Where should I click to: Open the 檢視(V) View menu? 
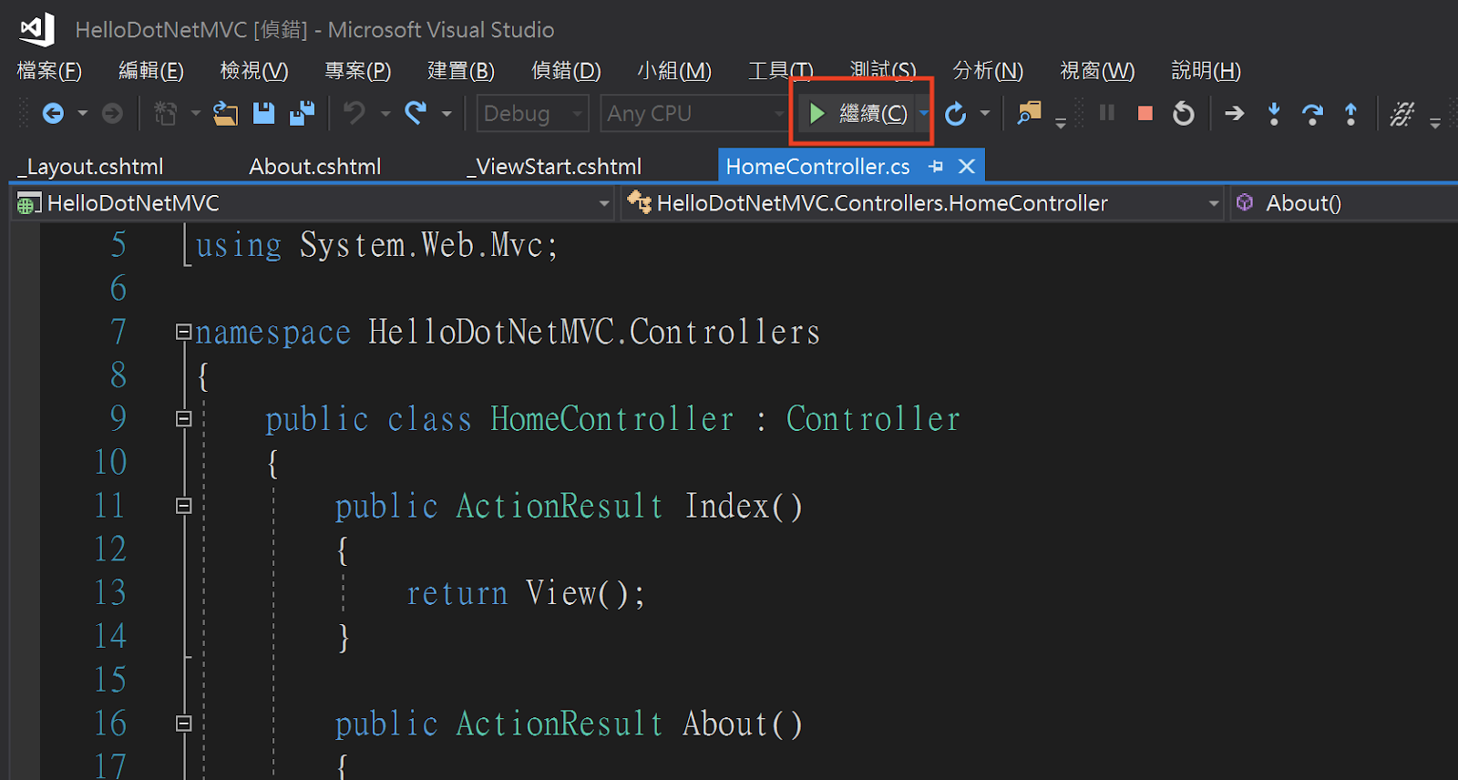tap(254, 70)
